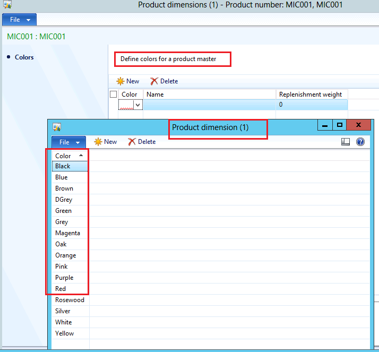Click Name column header
Screen dimensions: 379x352
click(210, 95)
